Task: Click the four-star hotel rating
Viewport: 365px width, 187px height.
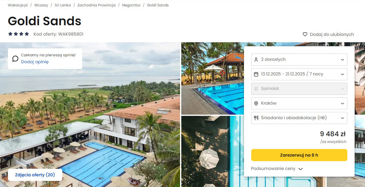Action: point(19,34)
